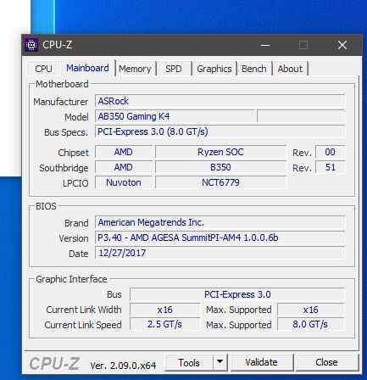Click the max supported speed 8.0 GT/s value
367x380 pixels.
(x=311, y=324)
